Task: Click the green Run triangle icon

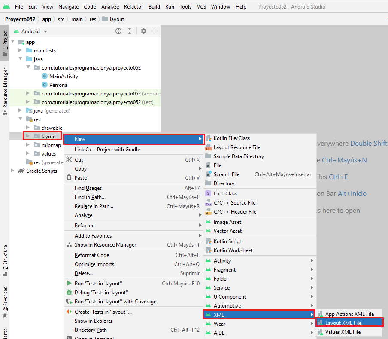Action: click(69, 283)
